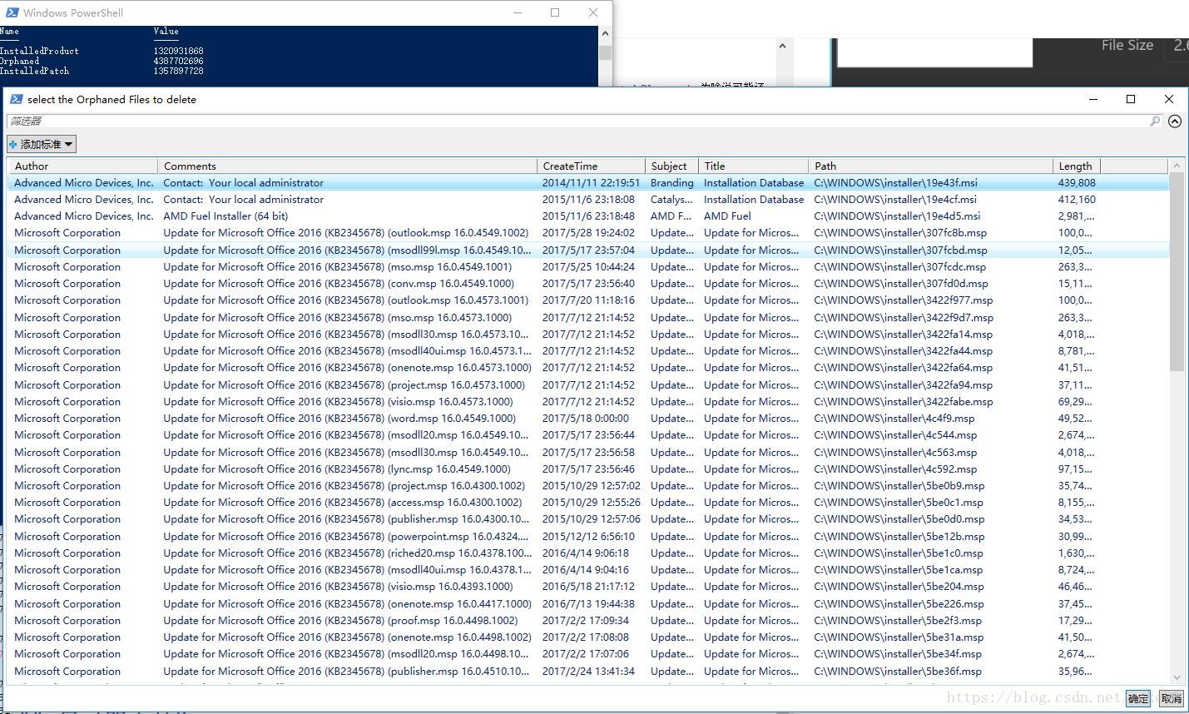Screen dimensions: 1189x714
Task: Select row with path 19e43f.msi
Action: click(x=587, y=182)
